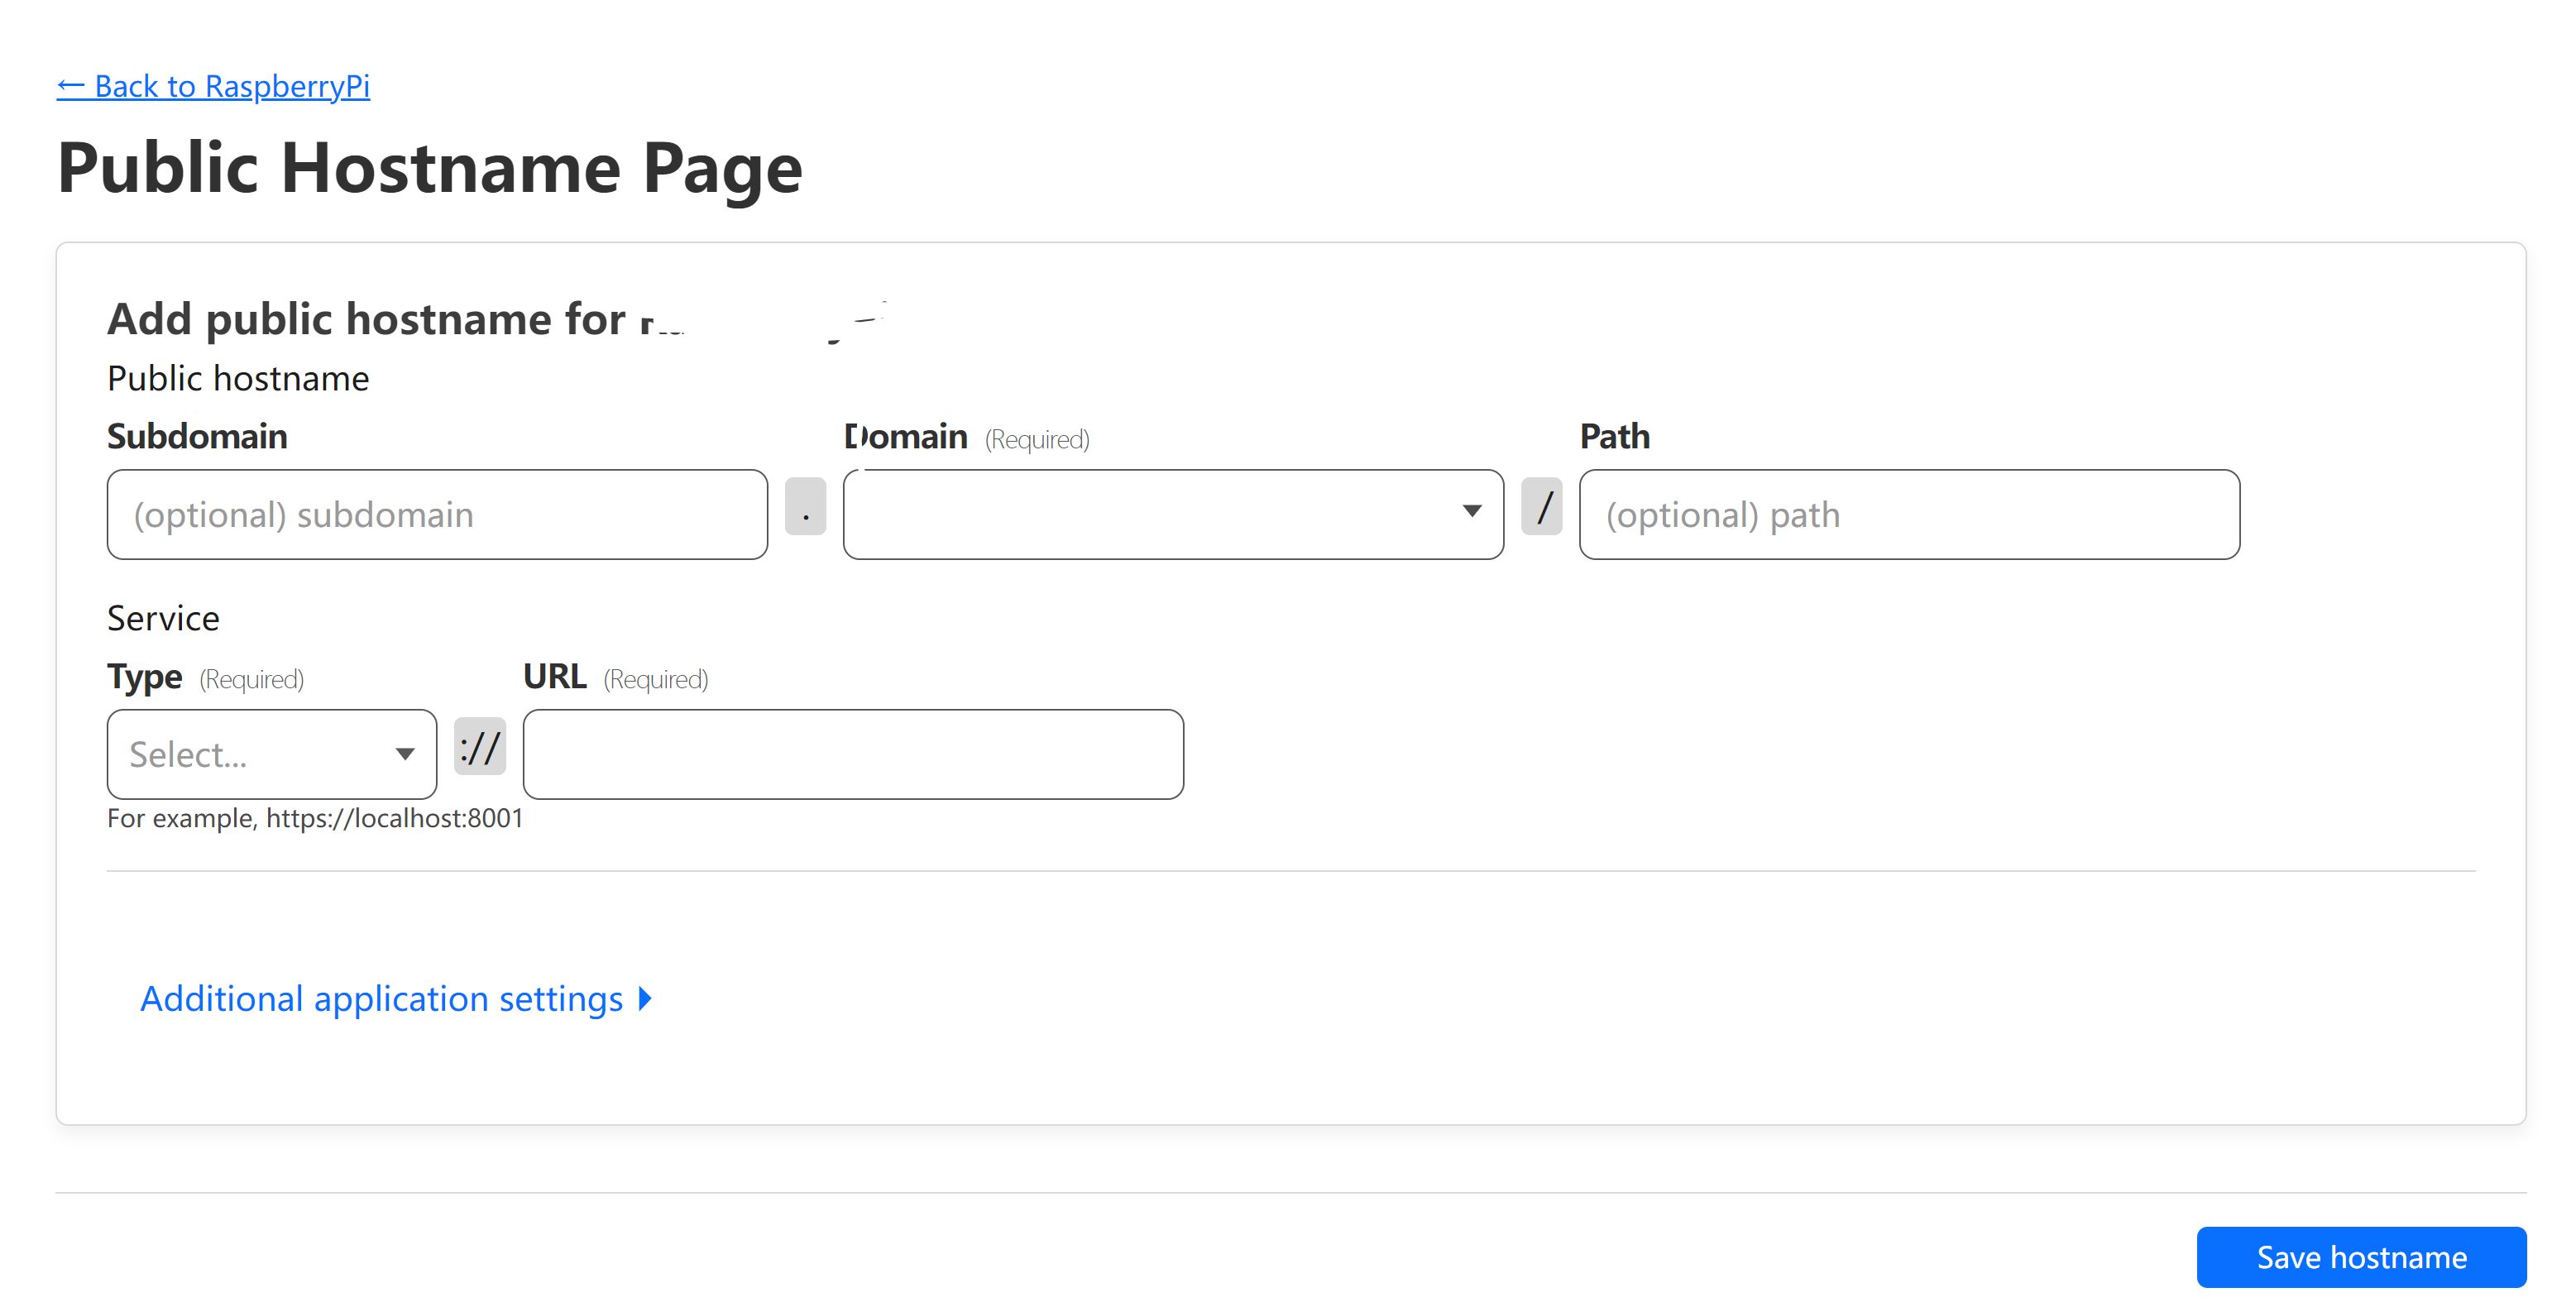Expand Additional application settings

381,999
